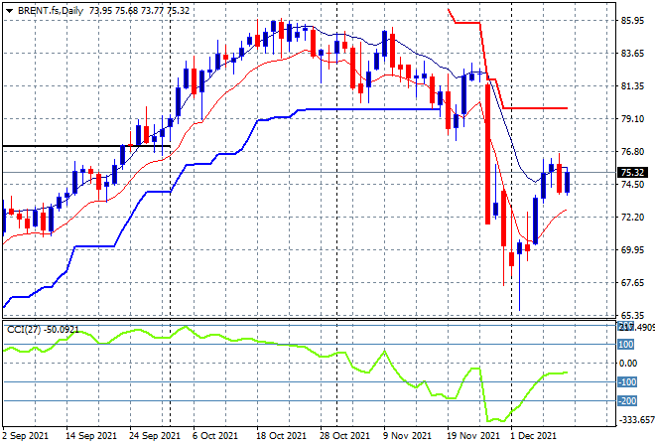Click the 1 Dec 2021 date label
The height and width of the screenshot is (447, 655).
tap(533, 436)
